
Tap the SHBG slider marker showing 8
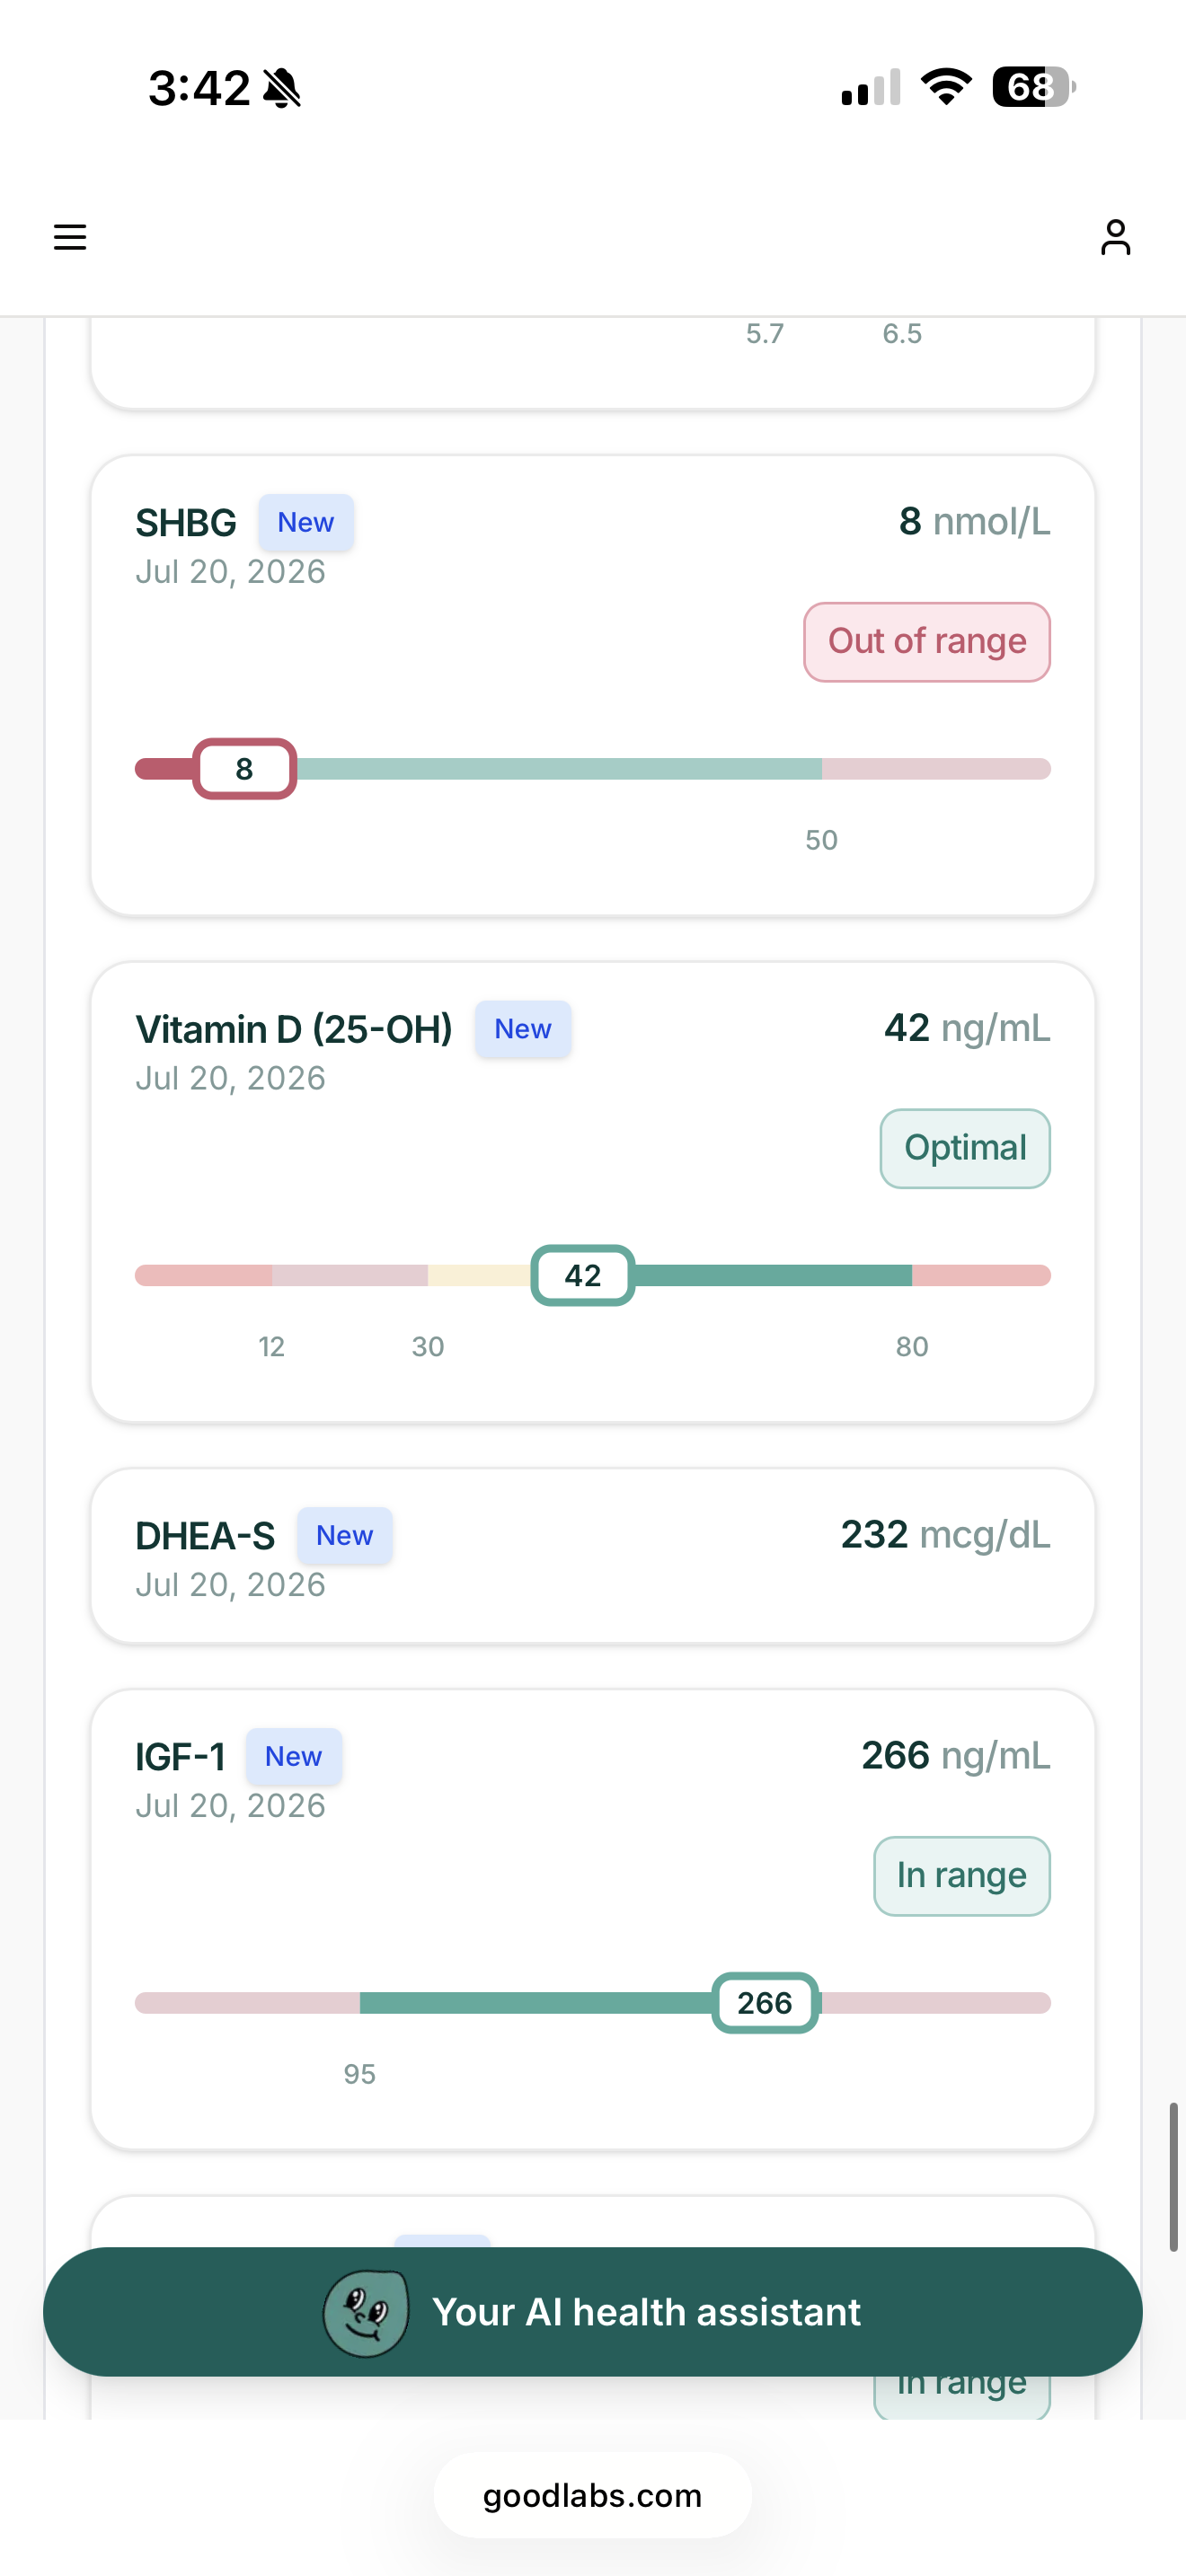pos(244,769)
